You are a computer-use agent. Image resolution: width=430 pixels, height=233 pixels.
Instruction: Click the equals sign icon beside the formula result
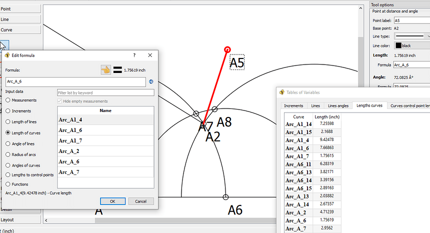[x=117, y=70]
